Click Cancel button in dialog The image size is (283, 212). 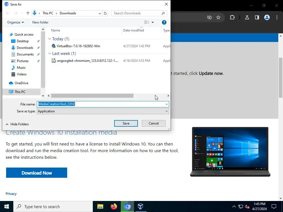point(154,123)
